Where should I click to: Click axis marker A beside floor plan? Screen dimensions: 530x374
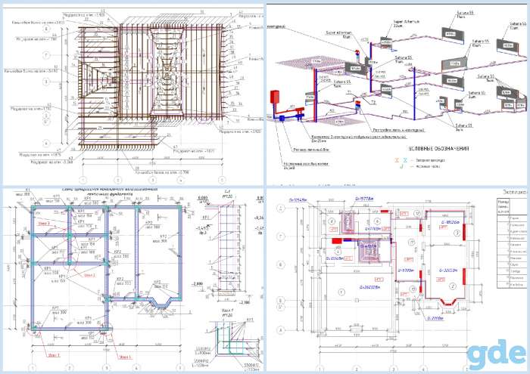point(281,330)
